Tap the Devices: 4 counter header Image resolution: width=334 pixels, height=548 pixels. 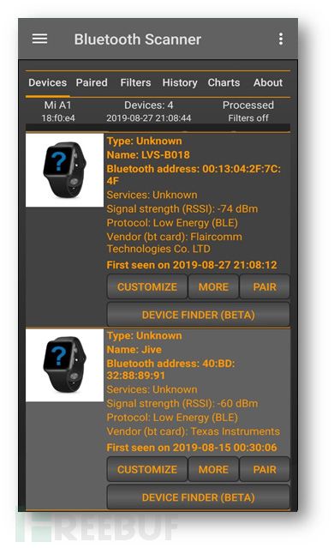coord(149,105)
